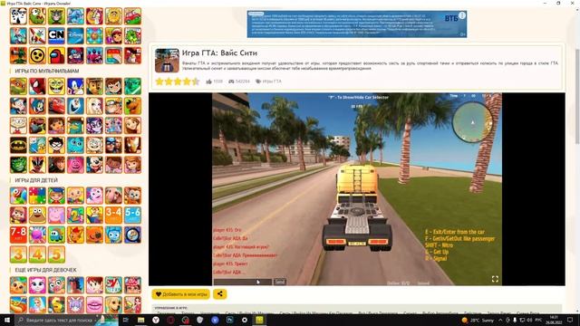Open the Among Us red crewmate icon
The image size is (580, 326).
(x=56, y=55)
